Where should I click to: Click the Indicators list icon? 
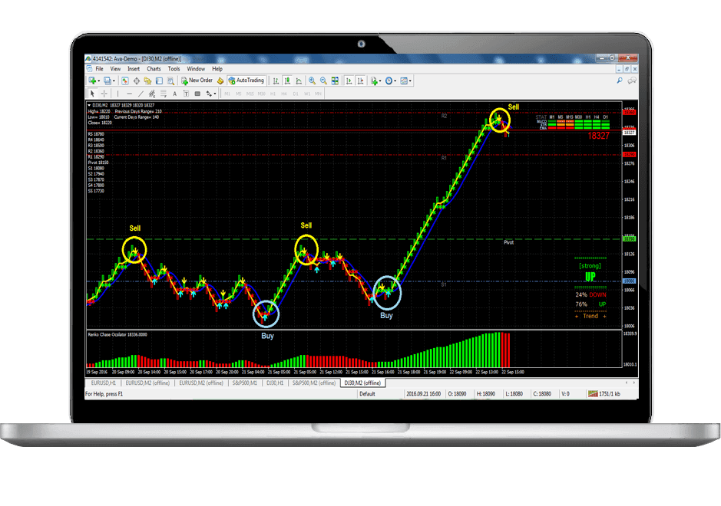pos(374,80)
